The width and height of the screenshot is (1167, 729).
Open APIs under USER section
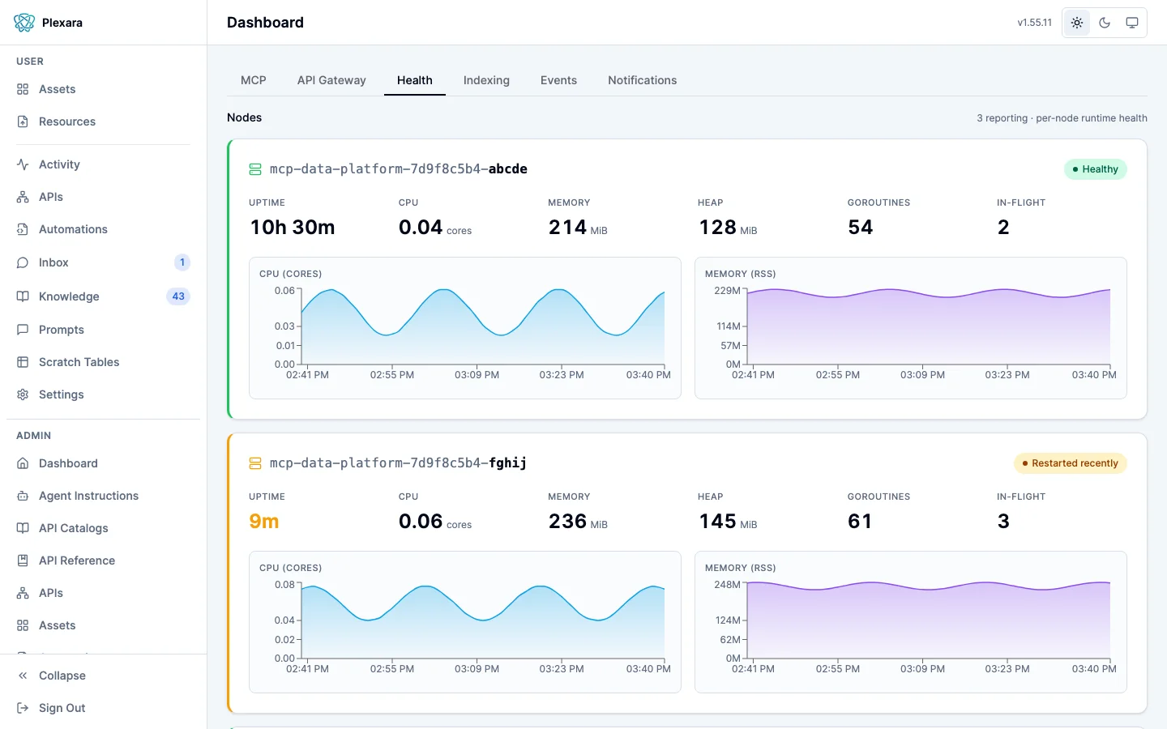click(103, 197)
